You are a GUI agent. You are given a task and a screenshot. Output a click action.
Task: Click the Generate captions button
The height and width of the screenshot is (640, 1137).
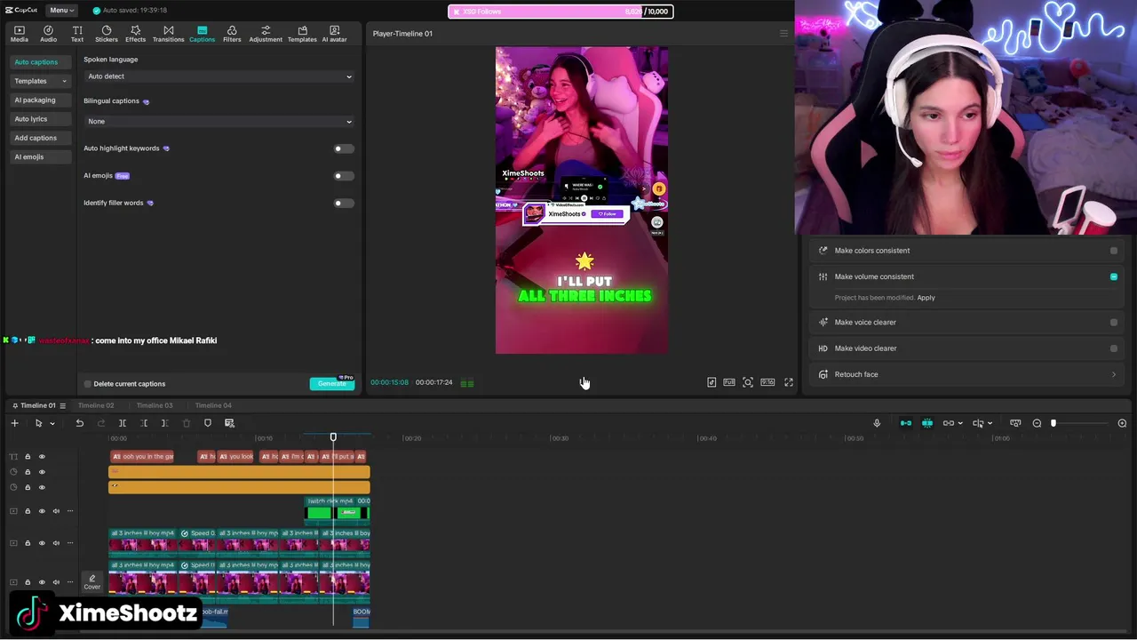[x=332, y=384]
